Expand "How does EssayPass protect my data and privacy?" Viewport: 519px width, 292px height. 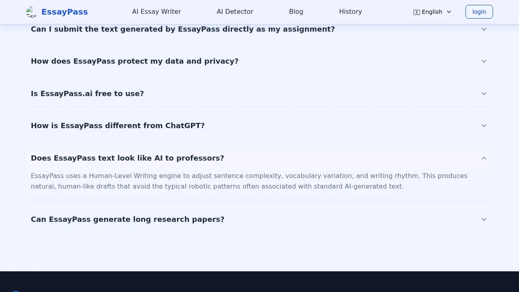pyautogui.click(x=135, y=61)
